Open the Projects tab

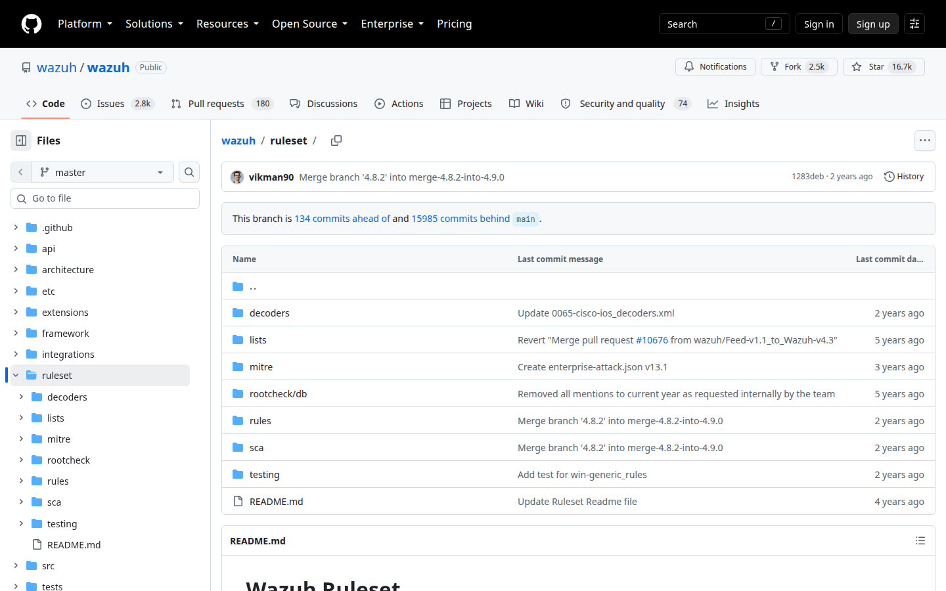click(x=466, y=104)
